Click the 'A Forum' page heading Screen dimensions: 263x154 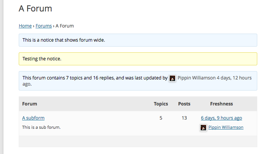coord(35,8)
